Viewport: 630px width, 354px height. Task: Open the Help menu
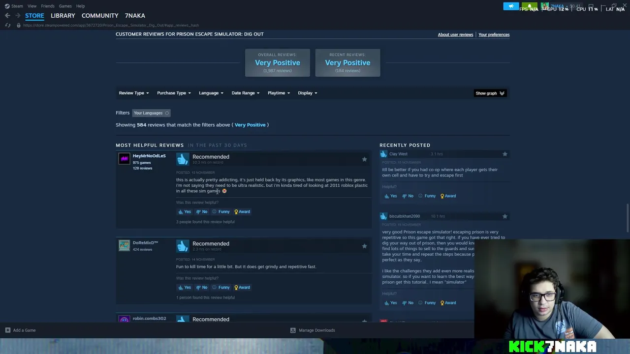80,6
